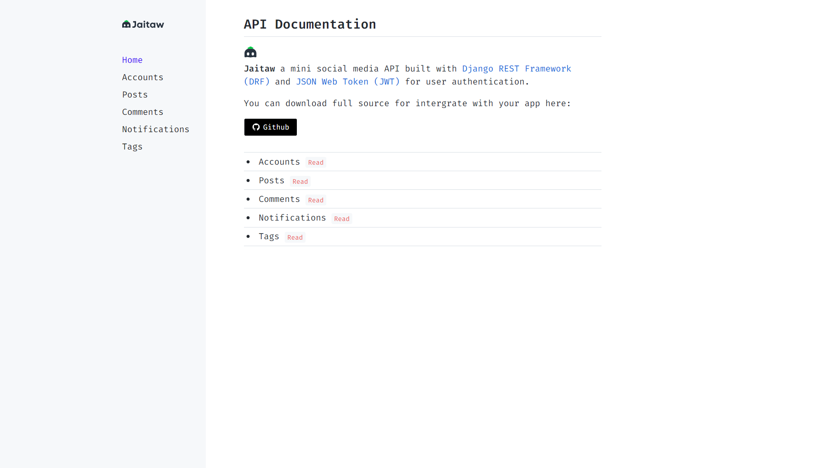Follow the JSON Web Token (JWT) link

pyautogui.click(x=348, y=82)
